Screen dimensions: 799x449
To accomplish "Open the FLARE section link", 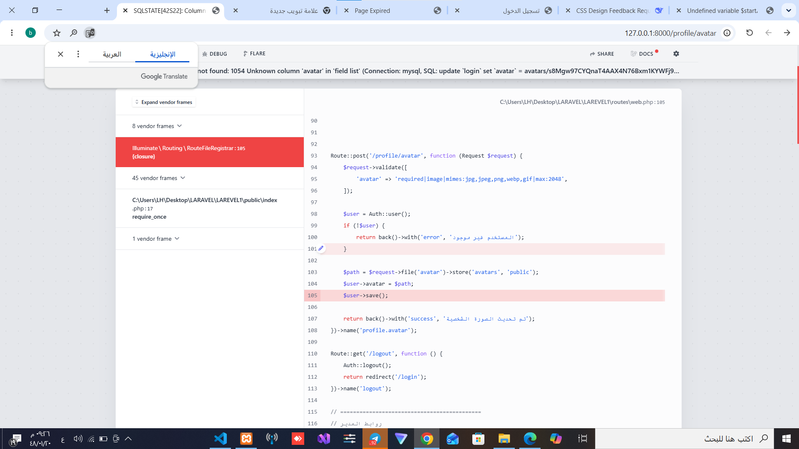I will 254,54.
